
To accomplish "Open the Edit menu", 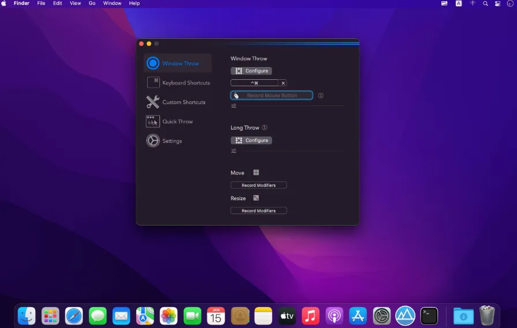I will [57, 3].
